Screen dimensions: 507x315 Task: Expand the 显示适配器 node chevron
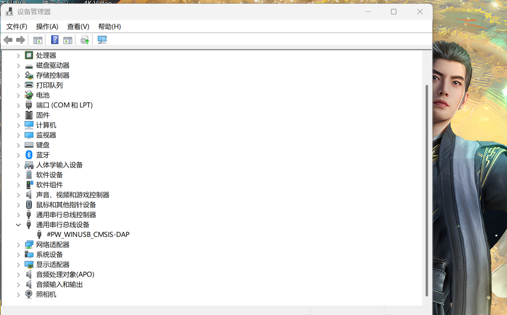pyautogui.click(x=18, y=264)
